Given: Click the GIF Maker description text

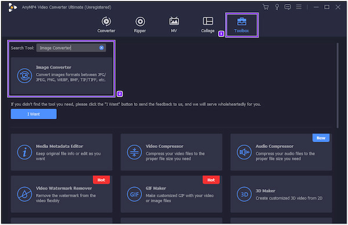Looking at the screenshot, I should 180,198.
